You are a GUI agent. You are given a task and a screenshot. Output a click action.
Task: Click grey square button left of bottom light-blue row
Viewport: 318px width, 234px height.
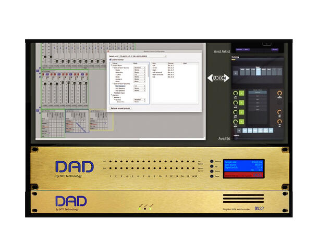(x=239, y=131)
